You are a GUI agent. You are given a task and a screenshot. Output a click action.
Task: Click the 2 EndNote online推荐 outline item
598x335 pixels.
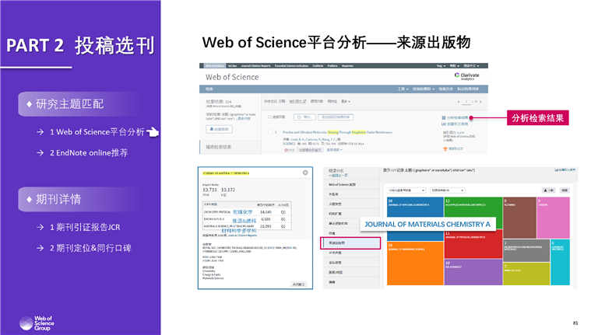point(89,152)
